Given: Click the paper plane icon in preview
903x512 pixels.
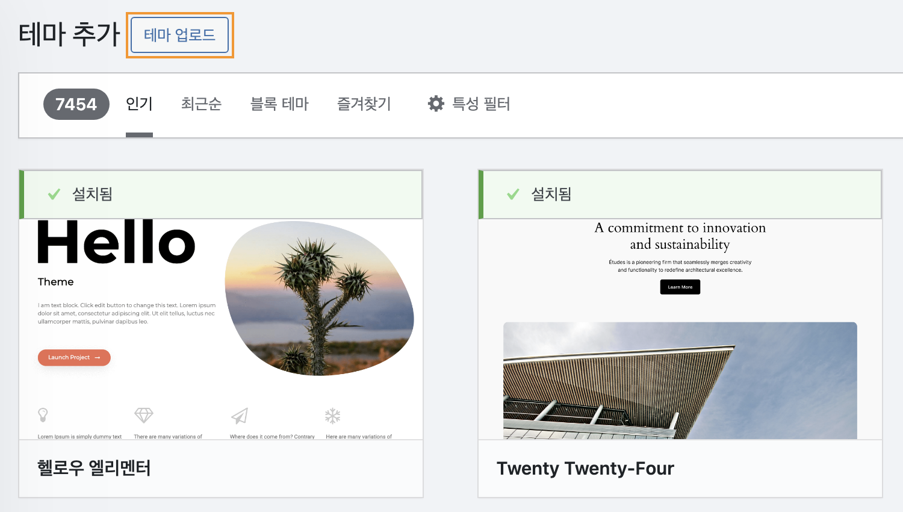Looking at the screenshot, I should [240, 416].
